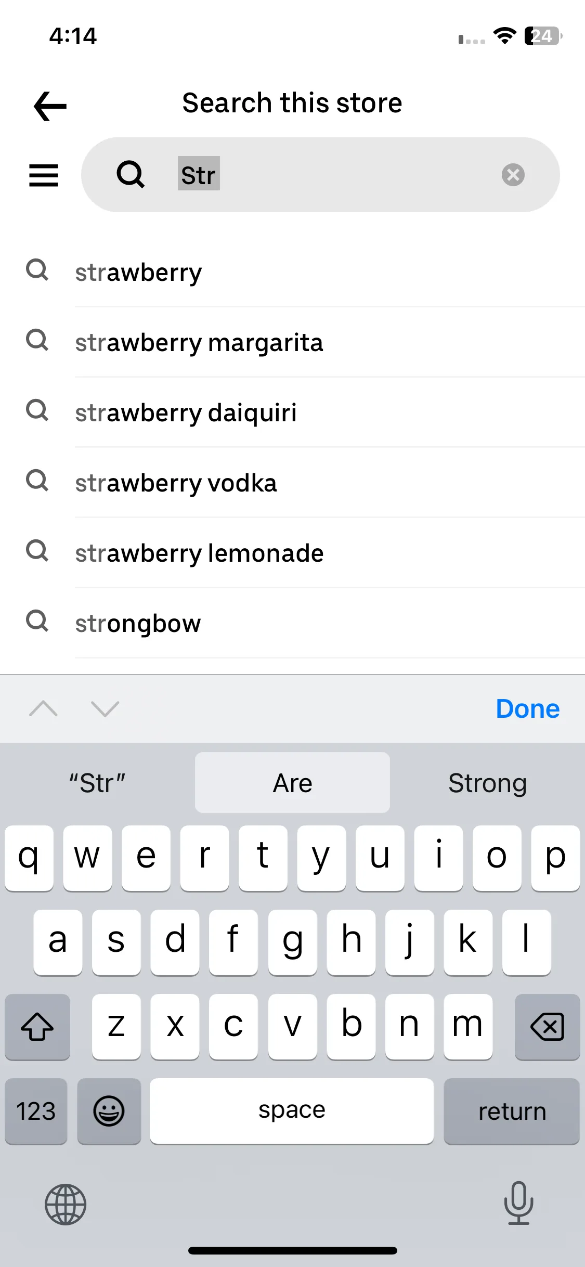Switch keyboards with the globe icon
The width and height of the screenshot is (585, 1267).
(x=66, y=1204)
